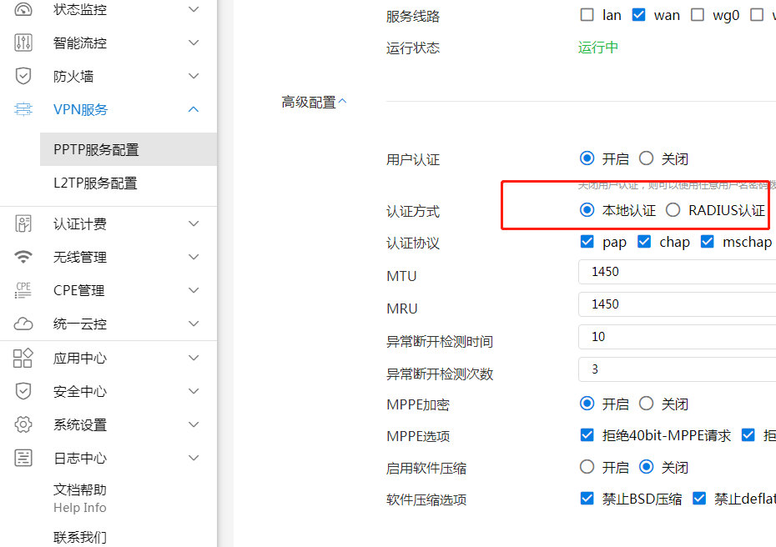
Task: Collapse the VPN服务 menu chevron
Action: (x=194, y=109)
